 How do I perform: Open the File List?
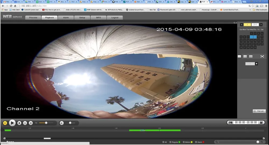(x=259, y=111)
